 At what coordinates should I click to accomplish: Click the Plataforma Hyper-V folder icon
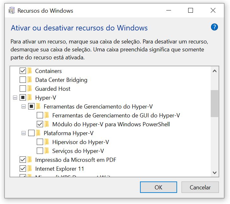38,133
